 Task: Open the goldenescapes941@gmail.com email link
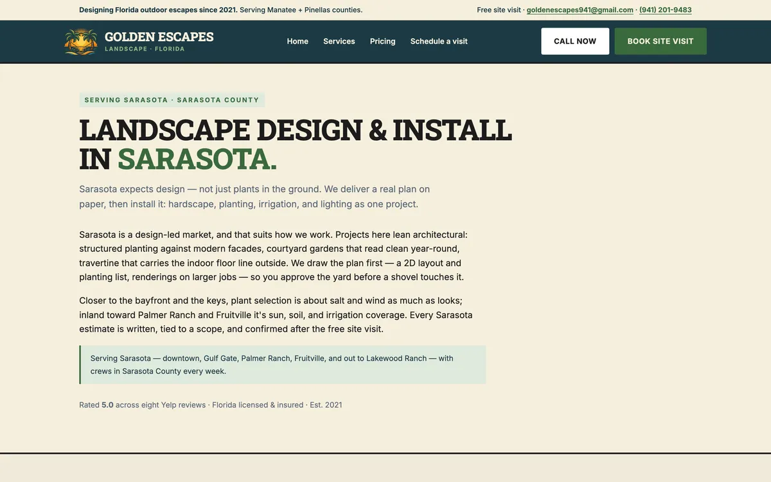pos(580,10)
